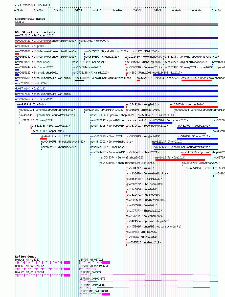225x297 pixels.
Task: Open nsv5680695 (Chuang2021) variant
Action: 102,57
